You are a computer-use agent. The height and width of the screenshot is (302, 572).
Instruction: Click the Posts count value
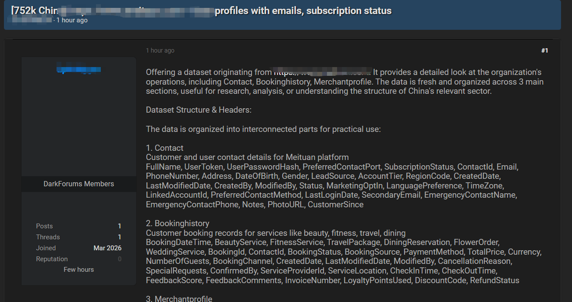[119, 226]
